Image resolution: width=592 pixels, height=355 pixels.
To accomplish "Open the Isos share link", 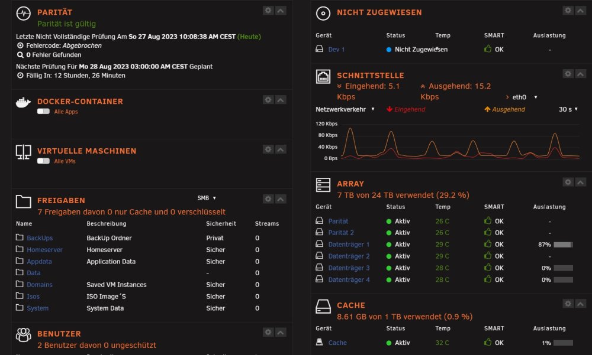I will (33, 297).
